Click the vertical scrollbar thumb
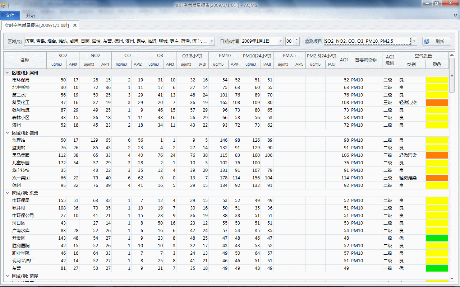460x287 pixels. click(451, 76)
